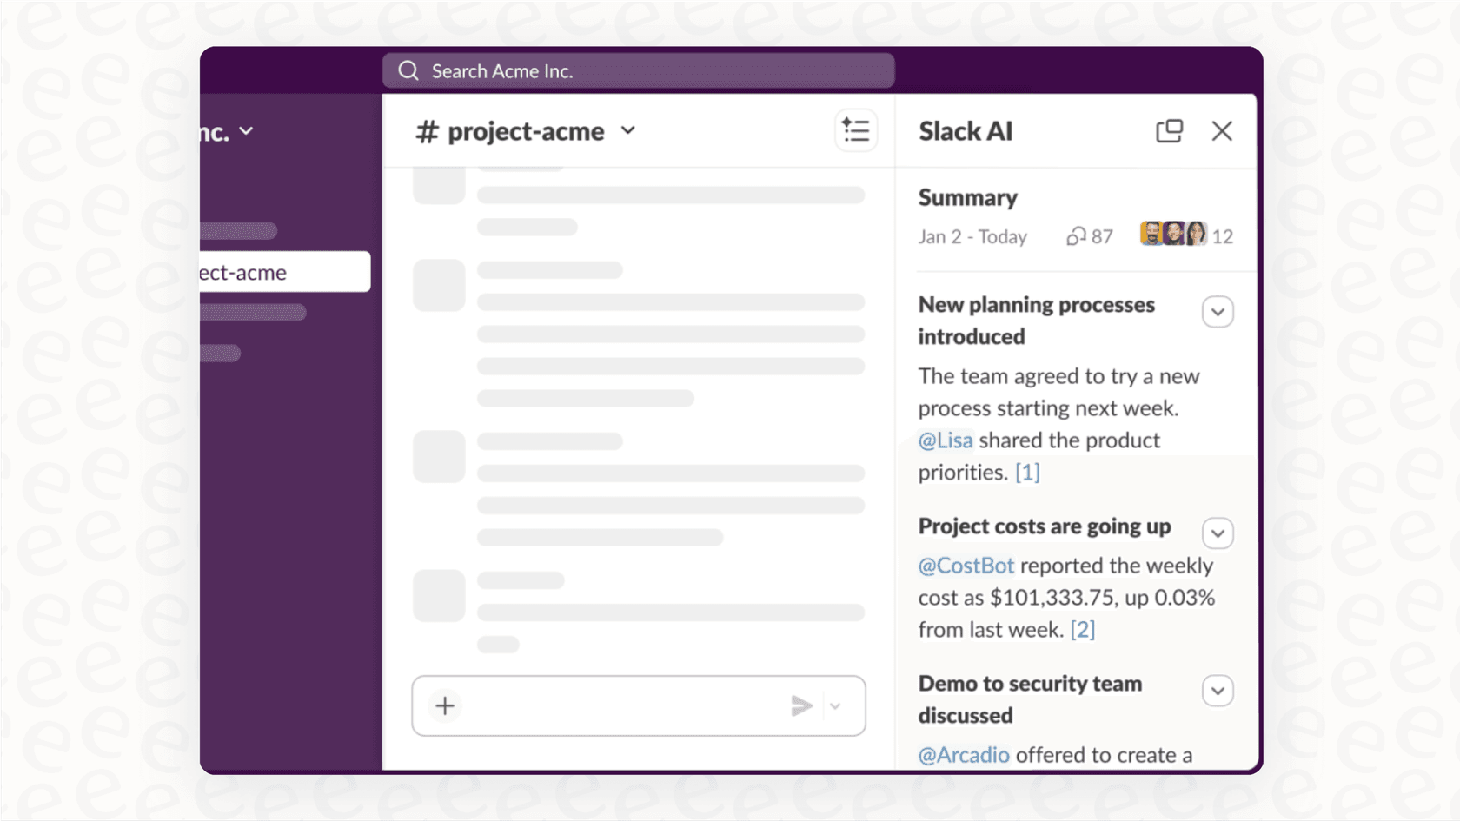Viewport: 1460px width, 821px height.
Task: Click the @CostBot mention link
Action: tap(966, 565)
